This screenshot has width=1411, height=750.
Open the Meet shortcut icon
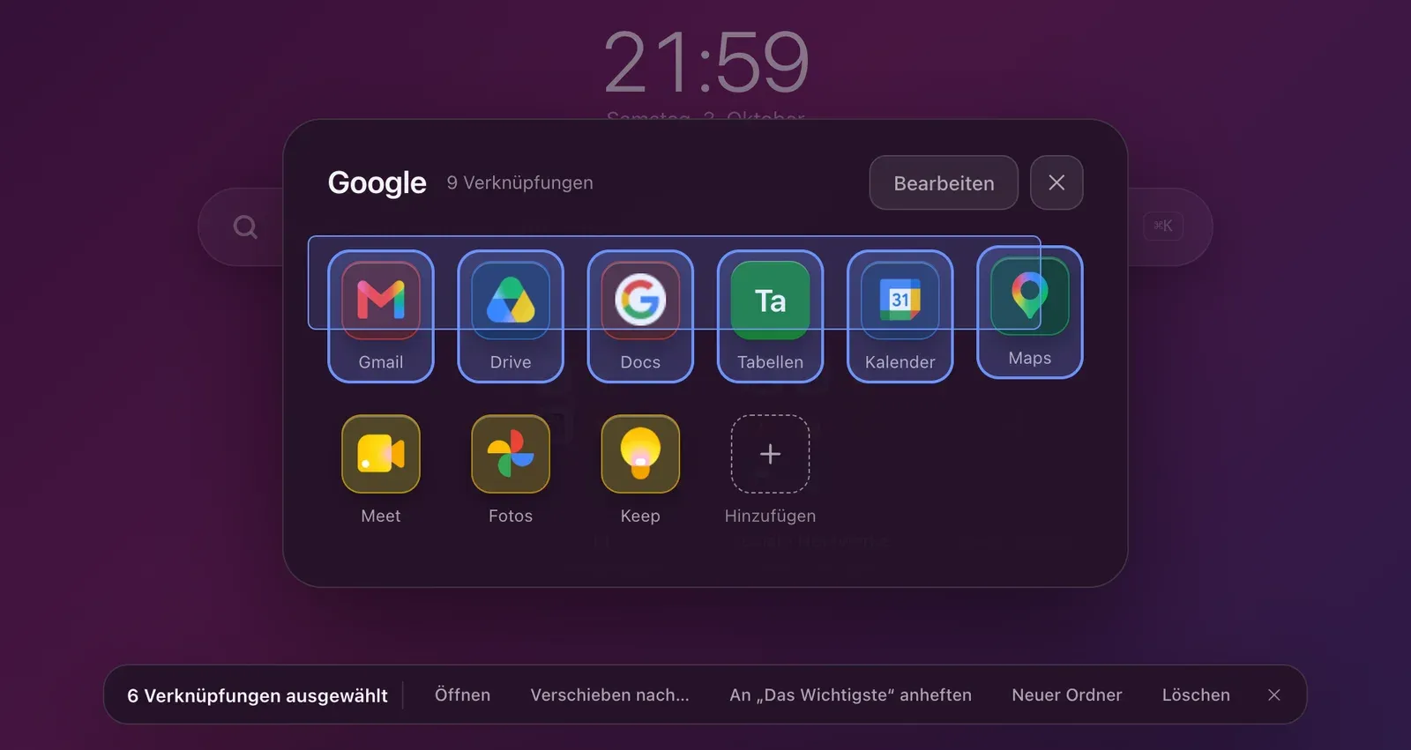tap(381, 454)
